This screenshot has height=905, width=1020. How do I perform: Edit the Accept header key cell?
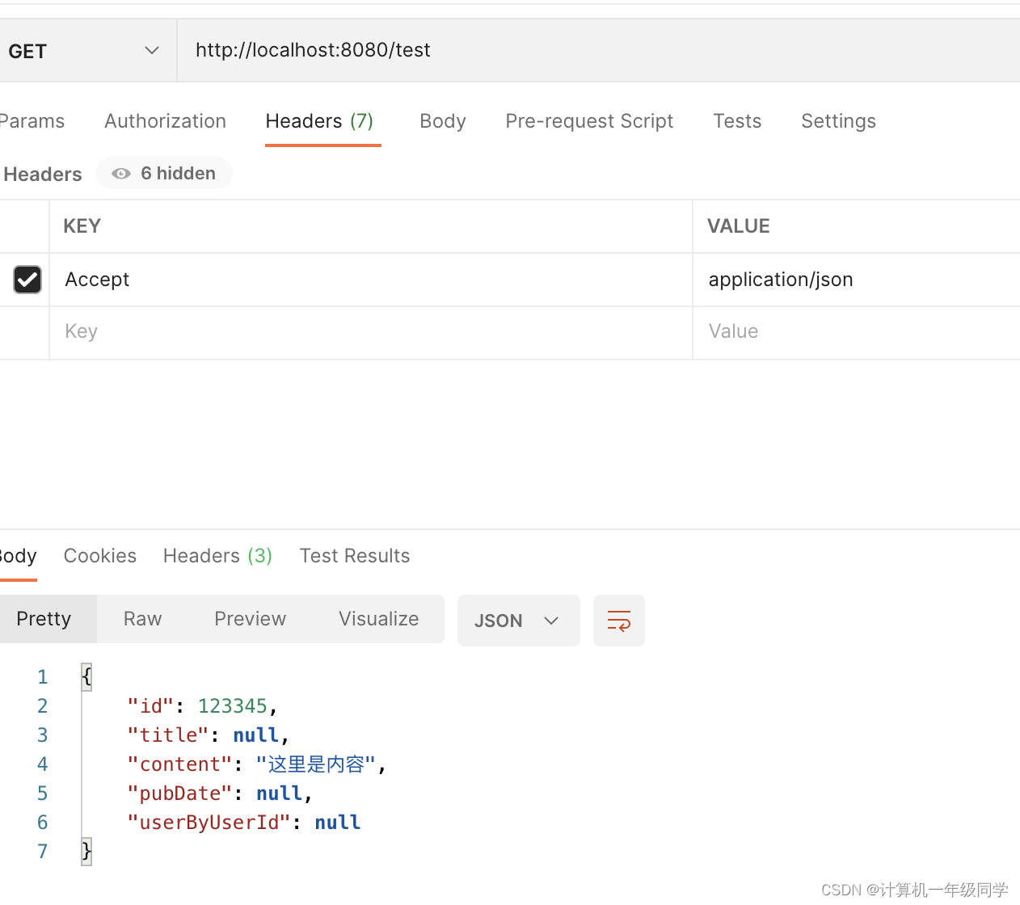tap(371, 280)
